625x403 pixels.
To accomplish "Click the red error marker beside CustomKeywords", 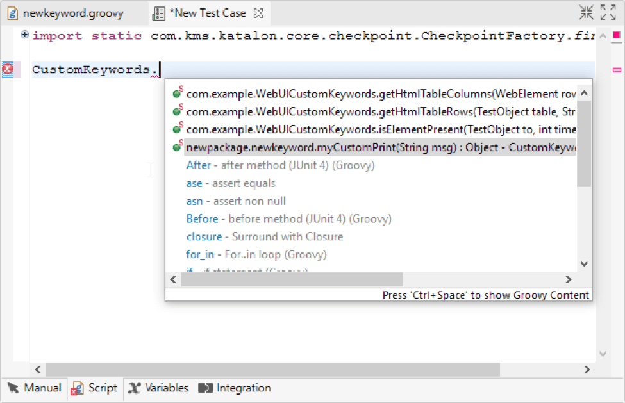I will (8, 69).
